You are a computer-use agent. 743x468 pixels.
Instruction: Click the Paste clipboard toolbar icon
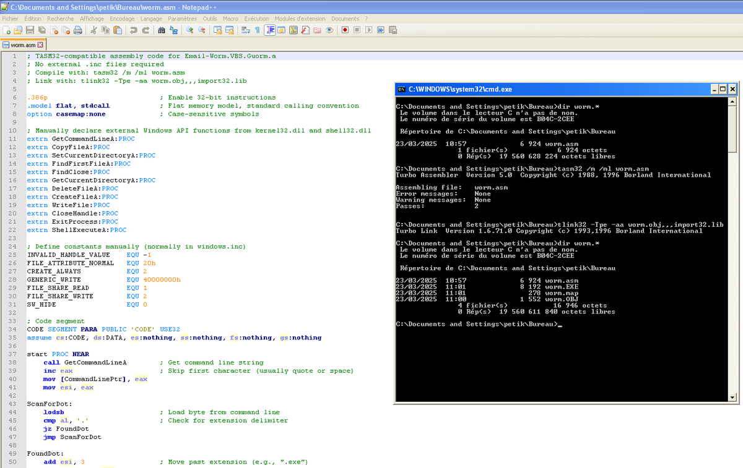[x=117, y=30]
